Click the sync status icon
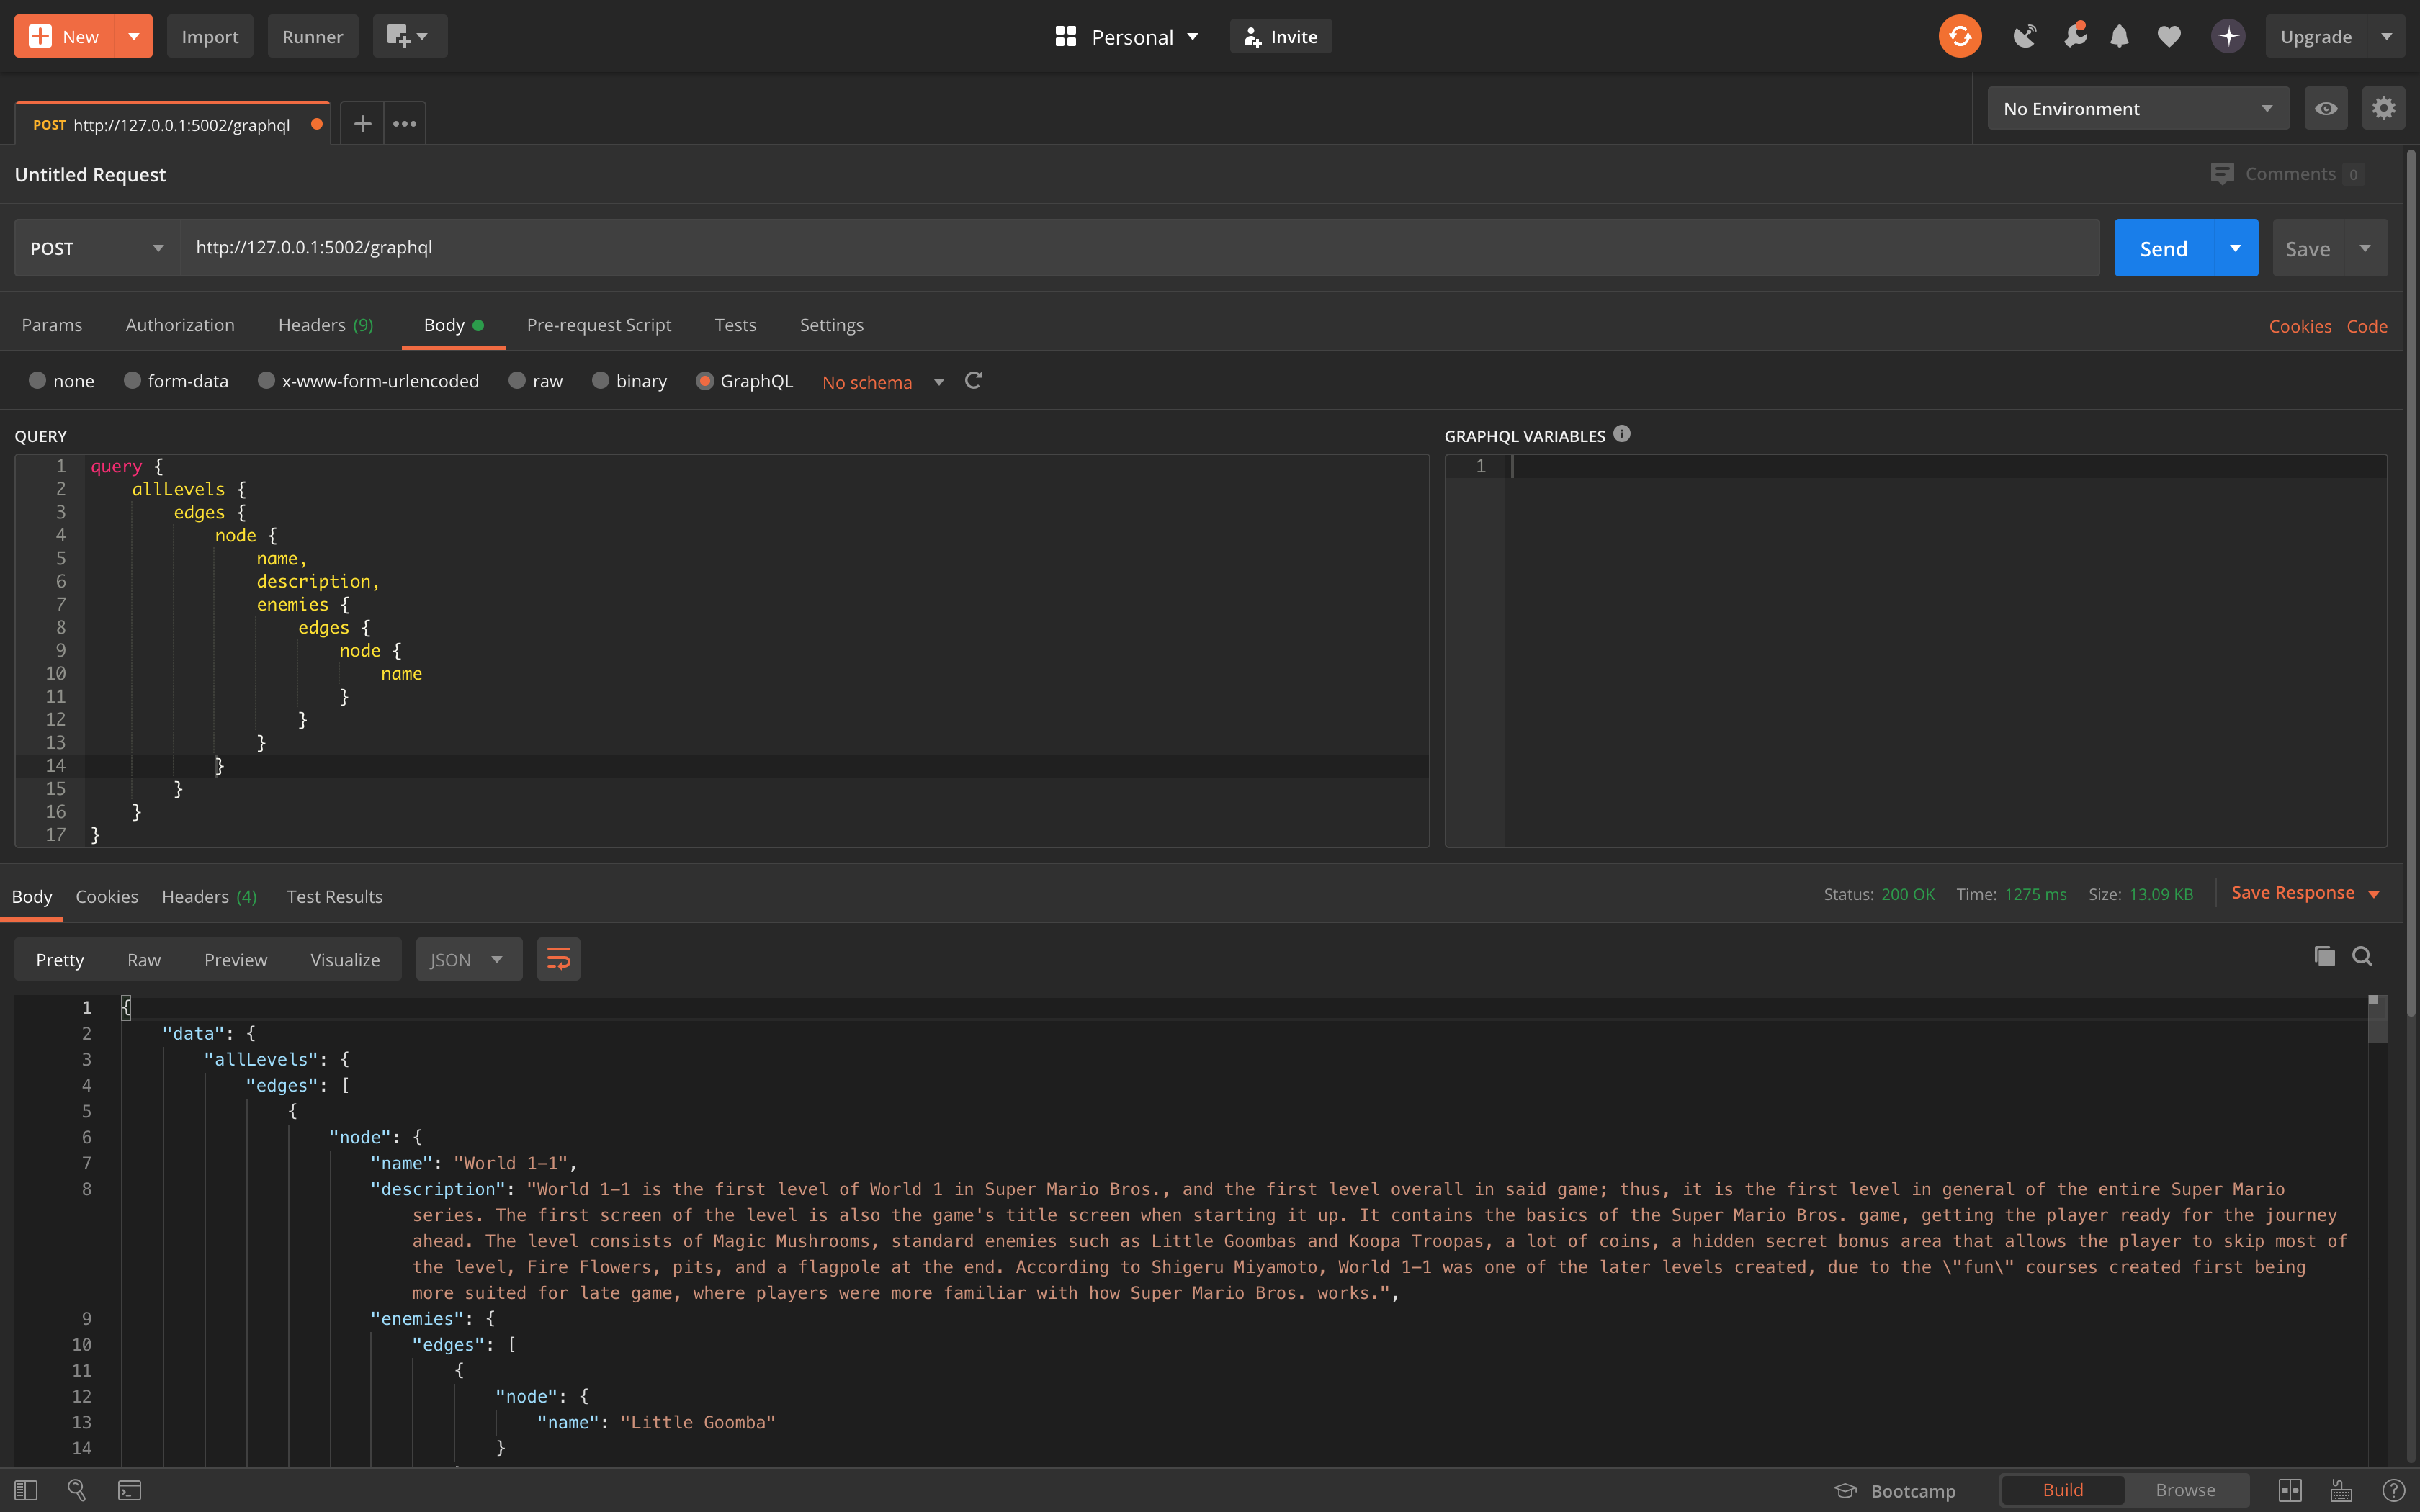This screenshot has width=2420, height=1512. pos(1959,37)
